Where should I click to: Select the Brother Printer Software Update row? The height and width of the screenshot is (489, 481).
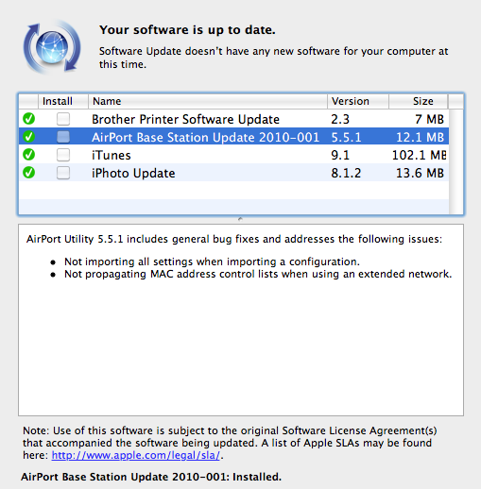pyautogui.click(x=233, y=119)
